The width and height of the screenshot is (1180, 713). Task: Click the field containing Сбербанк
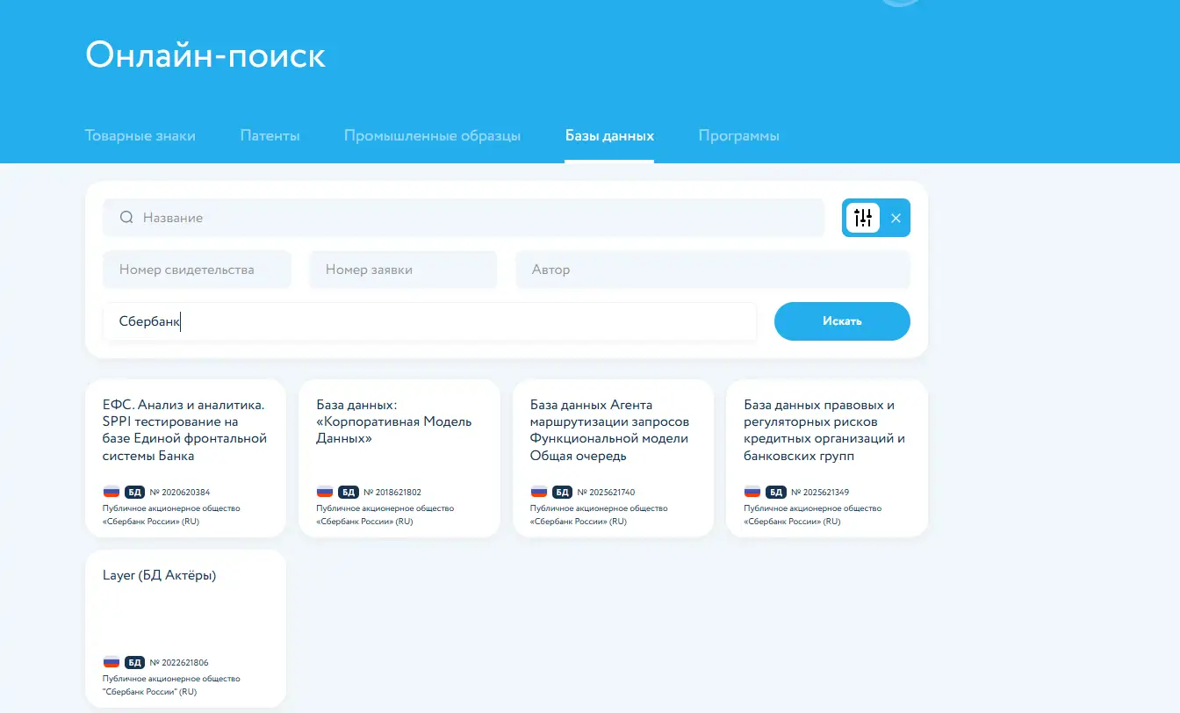tap(429, 321)
